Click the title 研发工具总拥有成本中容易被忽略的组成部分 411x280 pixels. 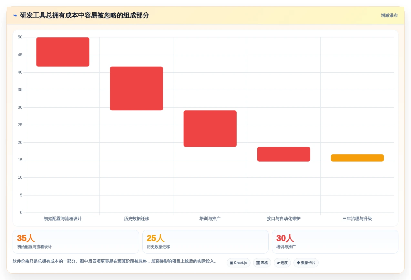point(84,15)
